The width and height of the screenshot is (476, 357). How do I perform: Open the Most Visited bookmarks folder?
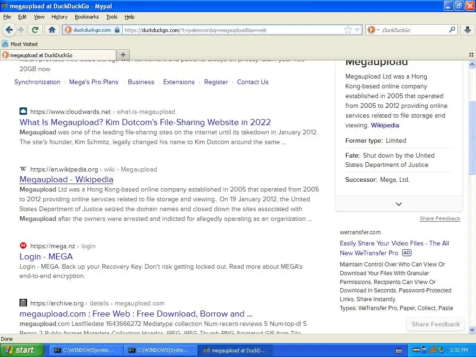pos(20,44)
